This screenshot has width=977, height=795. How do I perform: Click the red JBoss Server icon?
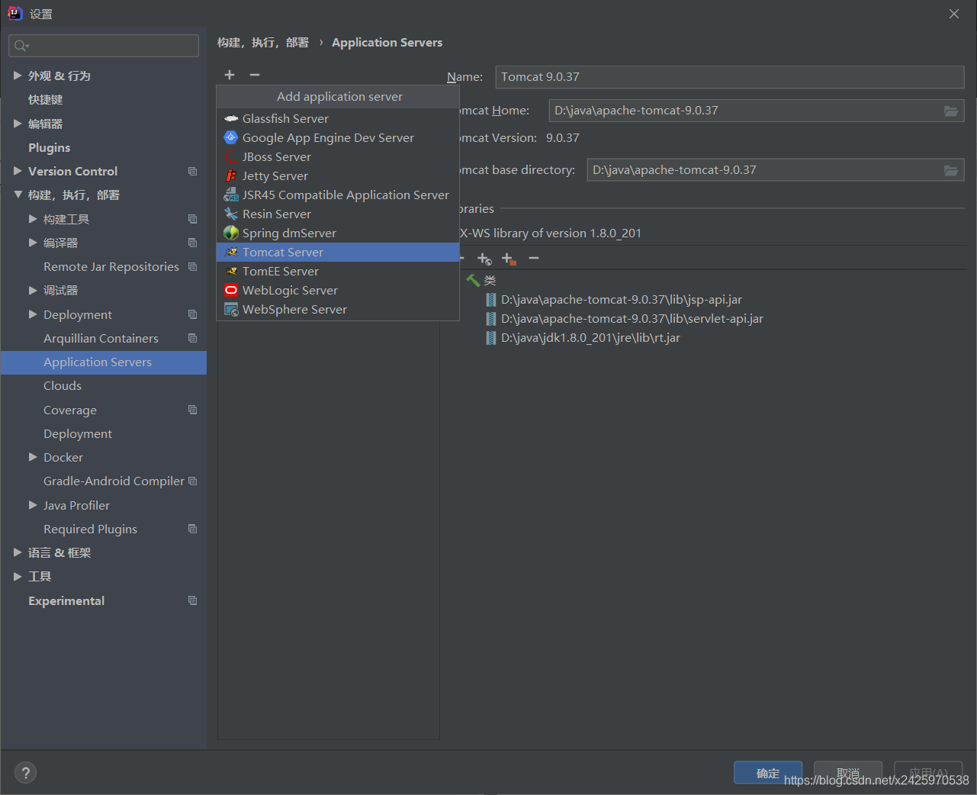click(x=231, y=156)
